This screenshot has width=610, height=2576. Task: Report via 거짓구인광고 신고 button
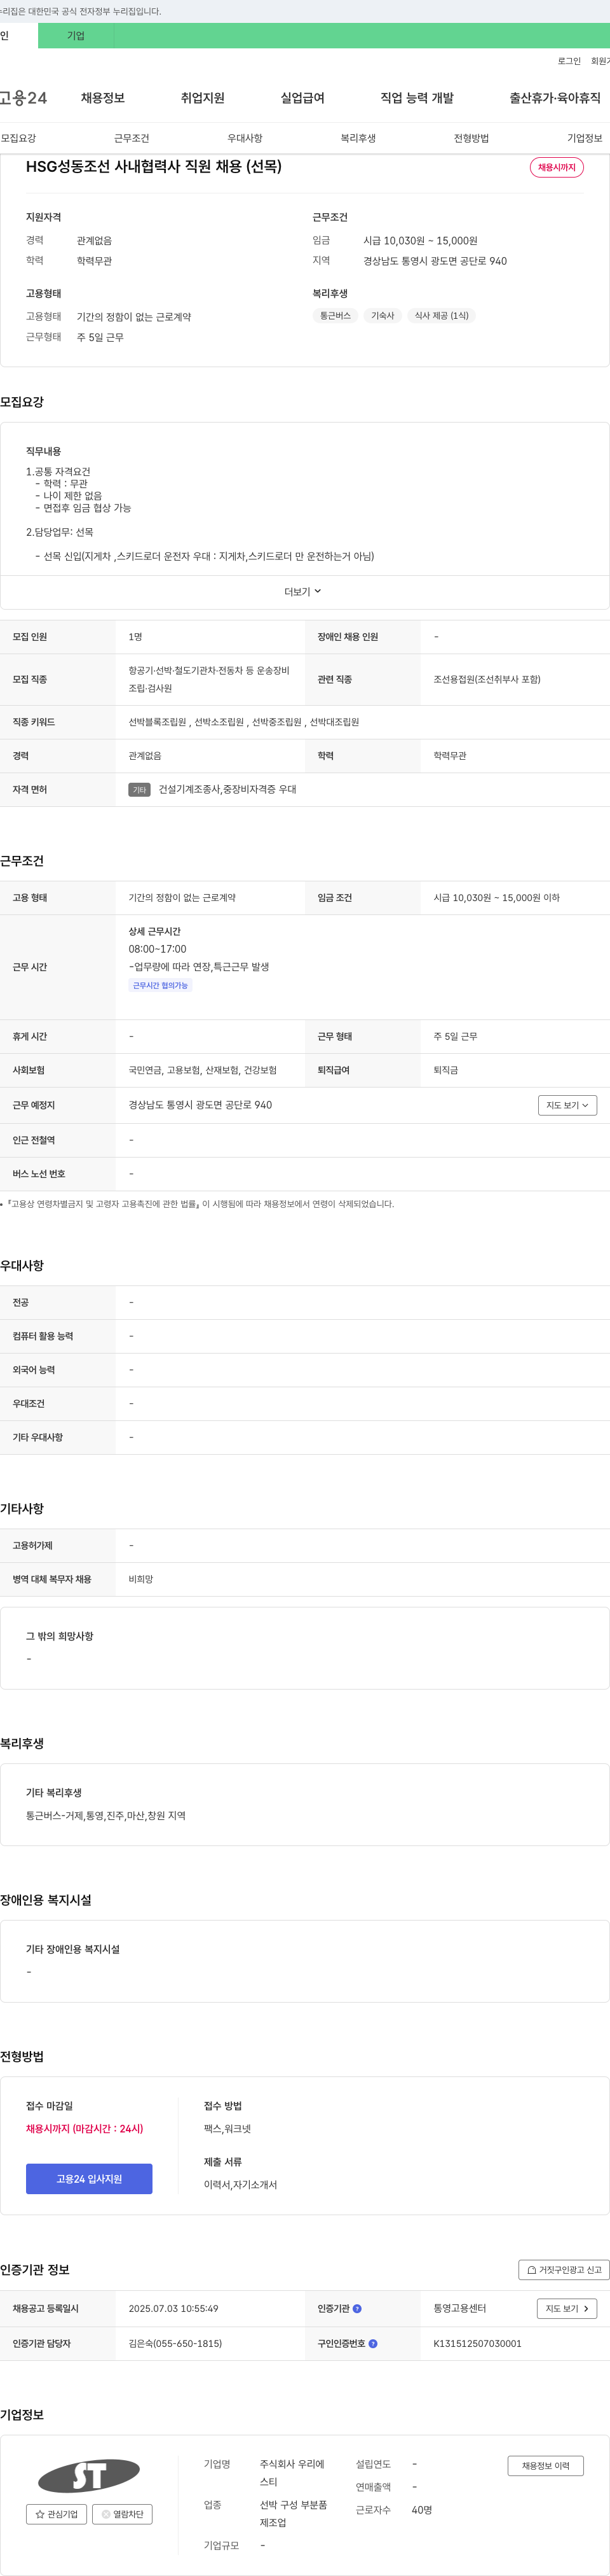click(564, 2269)
